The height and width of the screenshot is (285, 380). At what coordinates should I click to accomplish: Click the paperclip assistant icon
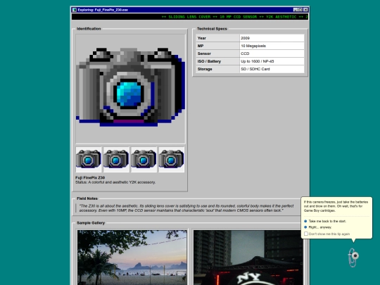point(353,258)
